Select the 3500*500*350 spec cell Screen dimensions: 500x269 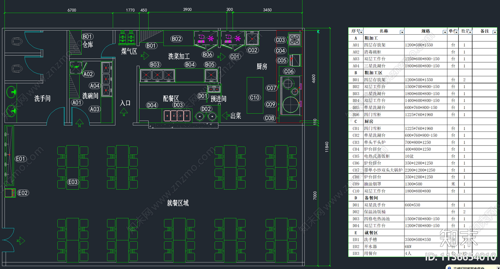coord(426,240)
